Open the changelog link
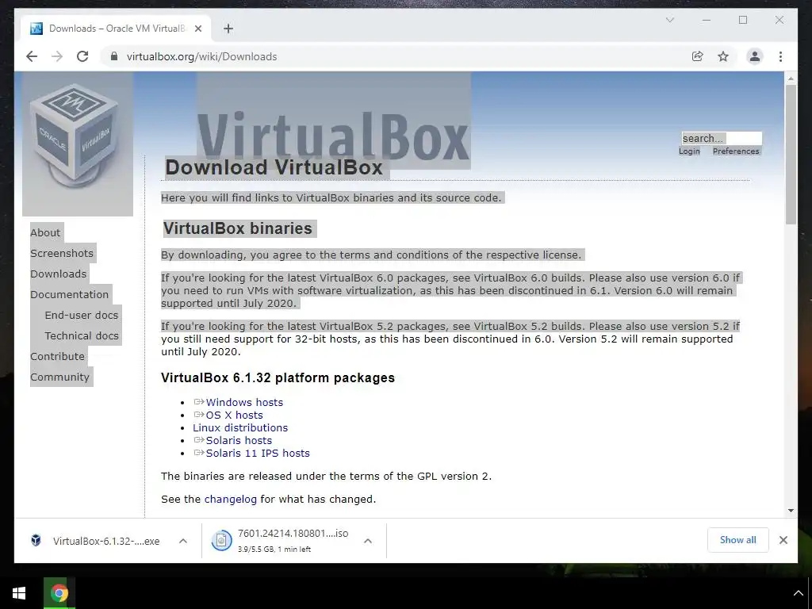 tap(231, 500)
